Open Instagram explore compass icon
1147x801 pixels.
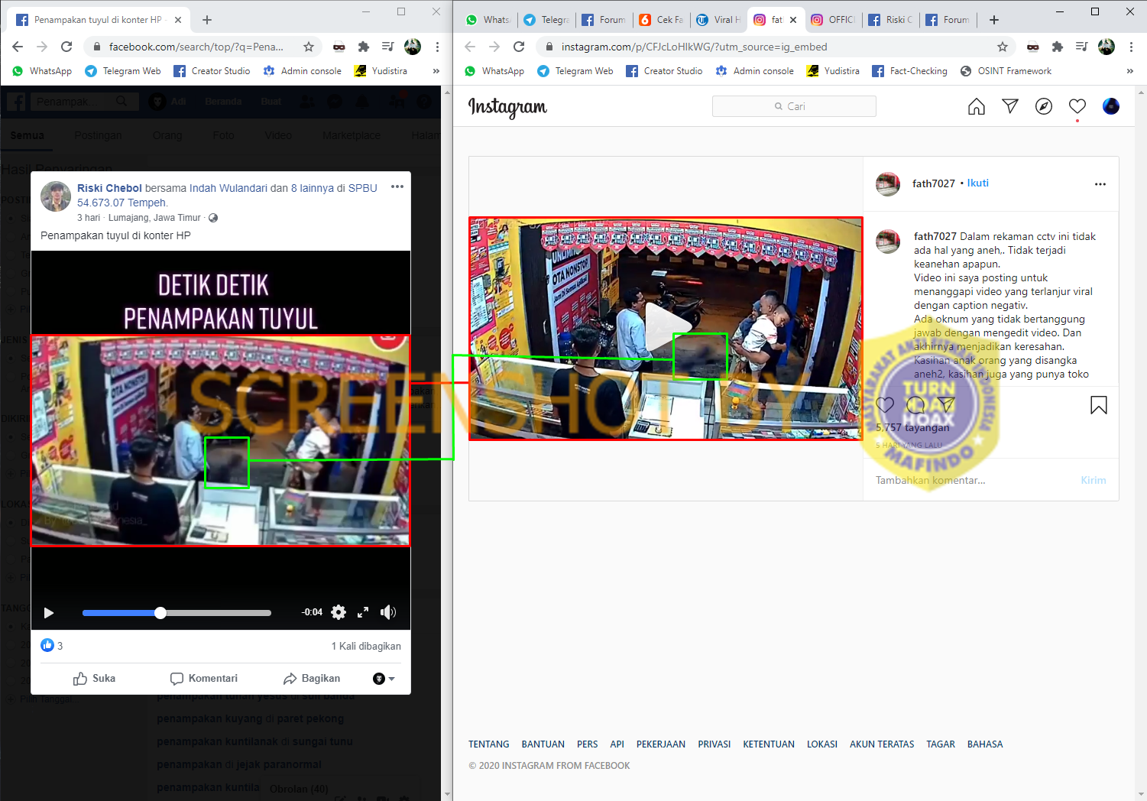(1044, 106)
